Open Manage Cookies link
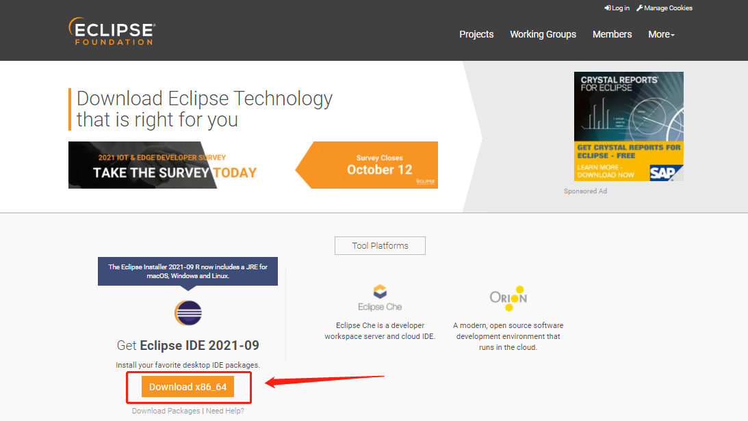This screenshot has width=748, height=421. point(664,8)
